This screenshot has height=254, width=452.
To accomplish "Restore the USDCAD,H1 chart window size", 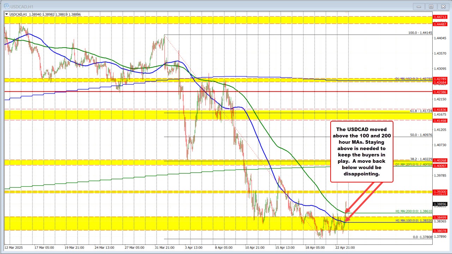I will click(431, 6).
